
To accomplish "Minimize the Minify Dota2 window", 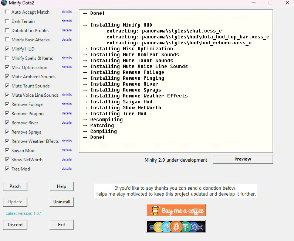I will click(x=254, y=3).
